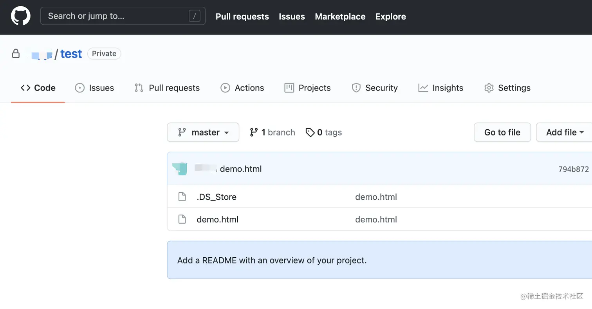Click the Go to file button
592x309 pixels.
click(x=502, y=132)
